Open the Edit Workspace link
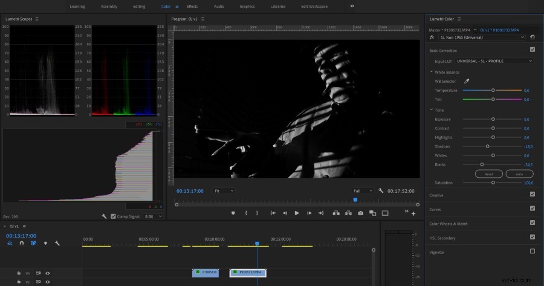The height and width of the screenshot is (286, 544). coord(314,6)
